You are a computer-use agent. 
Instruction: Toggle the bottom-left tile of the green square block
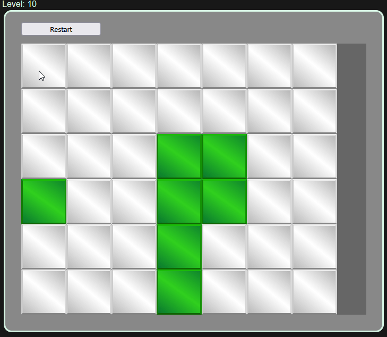pos(179,201)
